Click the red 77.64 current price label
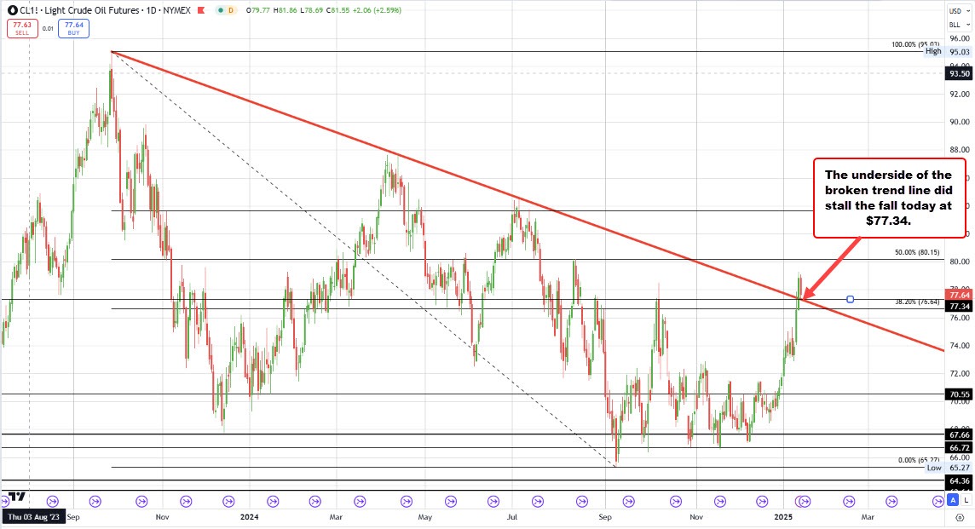 pos(959,295)
